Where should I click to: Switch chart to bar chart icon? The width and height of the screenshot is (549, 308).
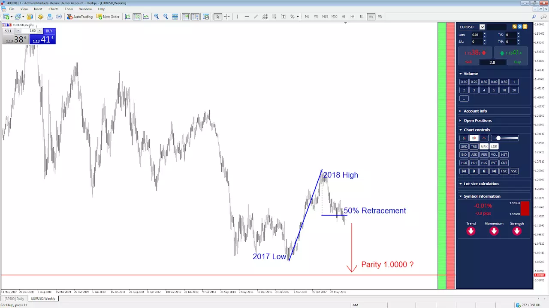click(x=127, y=17)
